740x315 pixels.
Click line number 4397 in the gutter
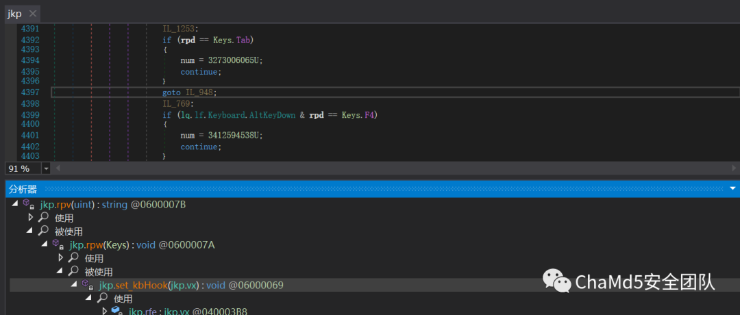tap(30, 92)
